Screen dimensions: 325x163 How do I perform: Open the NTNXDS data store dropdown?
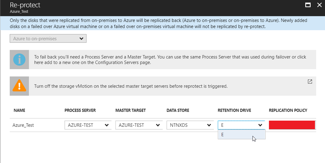point(190,125)
